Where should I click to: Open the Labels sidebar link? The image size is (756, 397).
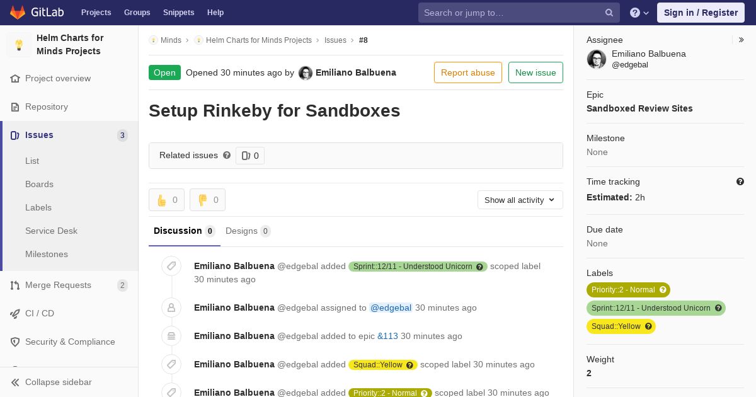coord(38,208)
